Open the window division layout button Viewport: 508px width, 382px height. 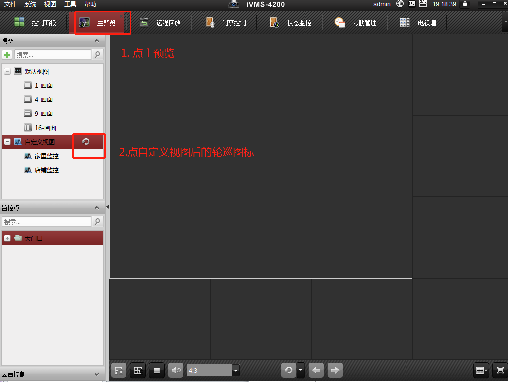tap(481, 370)
